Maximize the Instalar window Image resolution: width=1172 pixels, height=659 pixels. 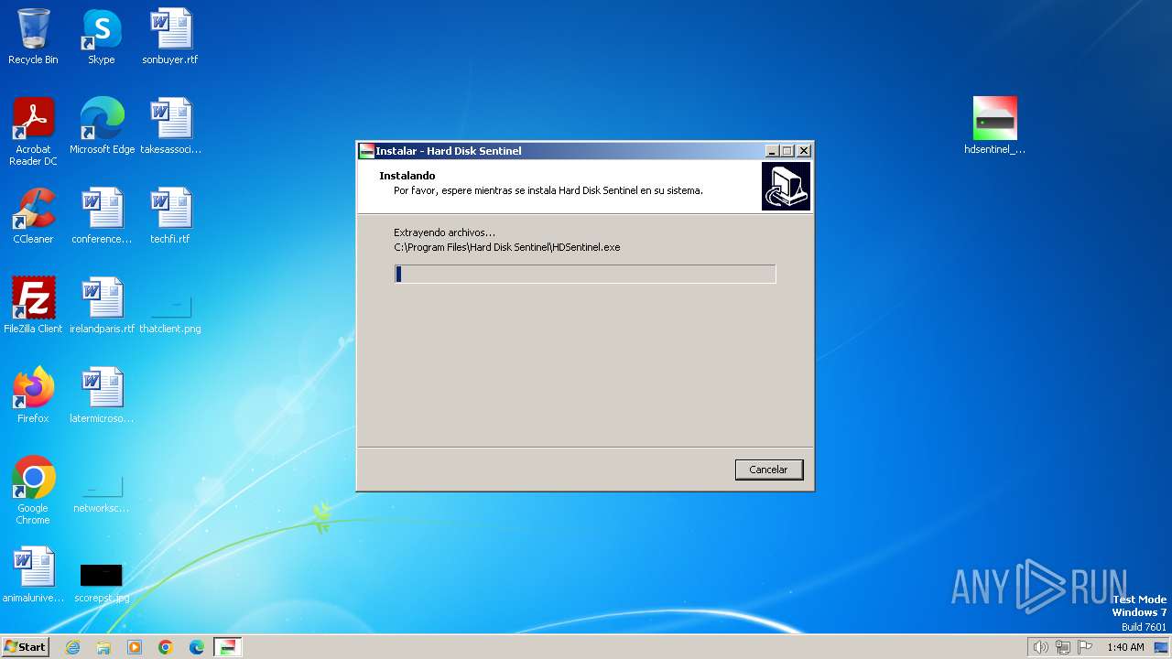click(787, 151)
